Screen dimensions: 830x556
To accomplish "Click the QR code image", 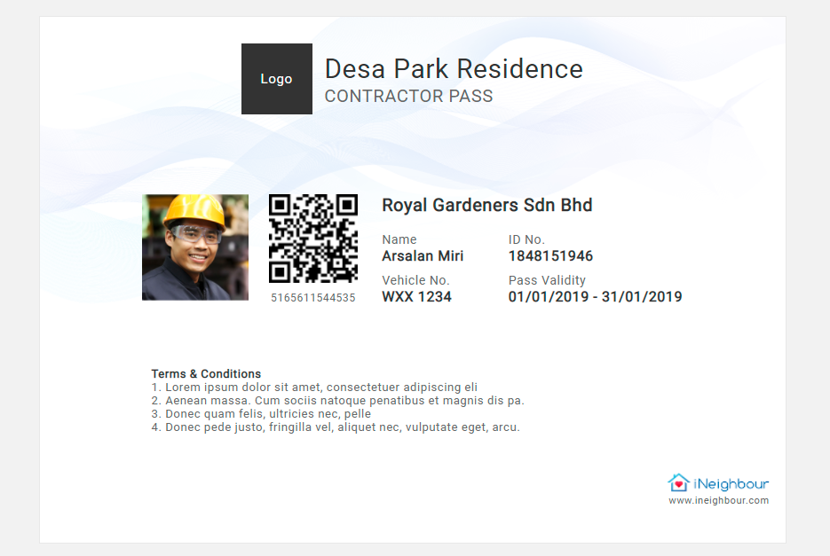I will click(313, 239).
